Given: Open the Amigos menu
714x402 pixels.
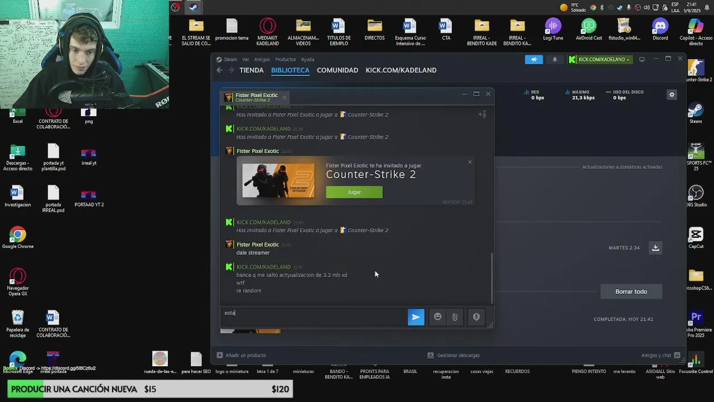Looking at the screenshot, I should click(262, 59).
